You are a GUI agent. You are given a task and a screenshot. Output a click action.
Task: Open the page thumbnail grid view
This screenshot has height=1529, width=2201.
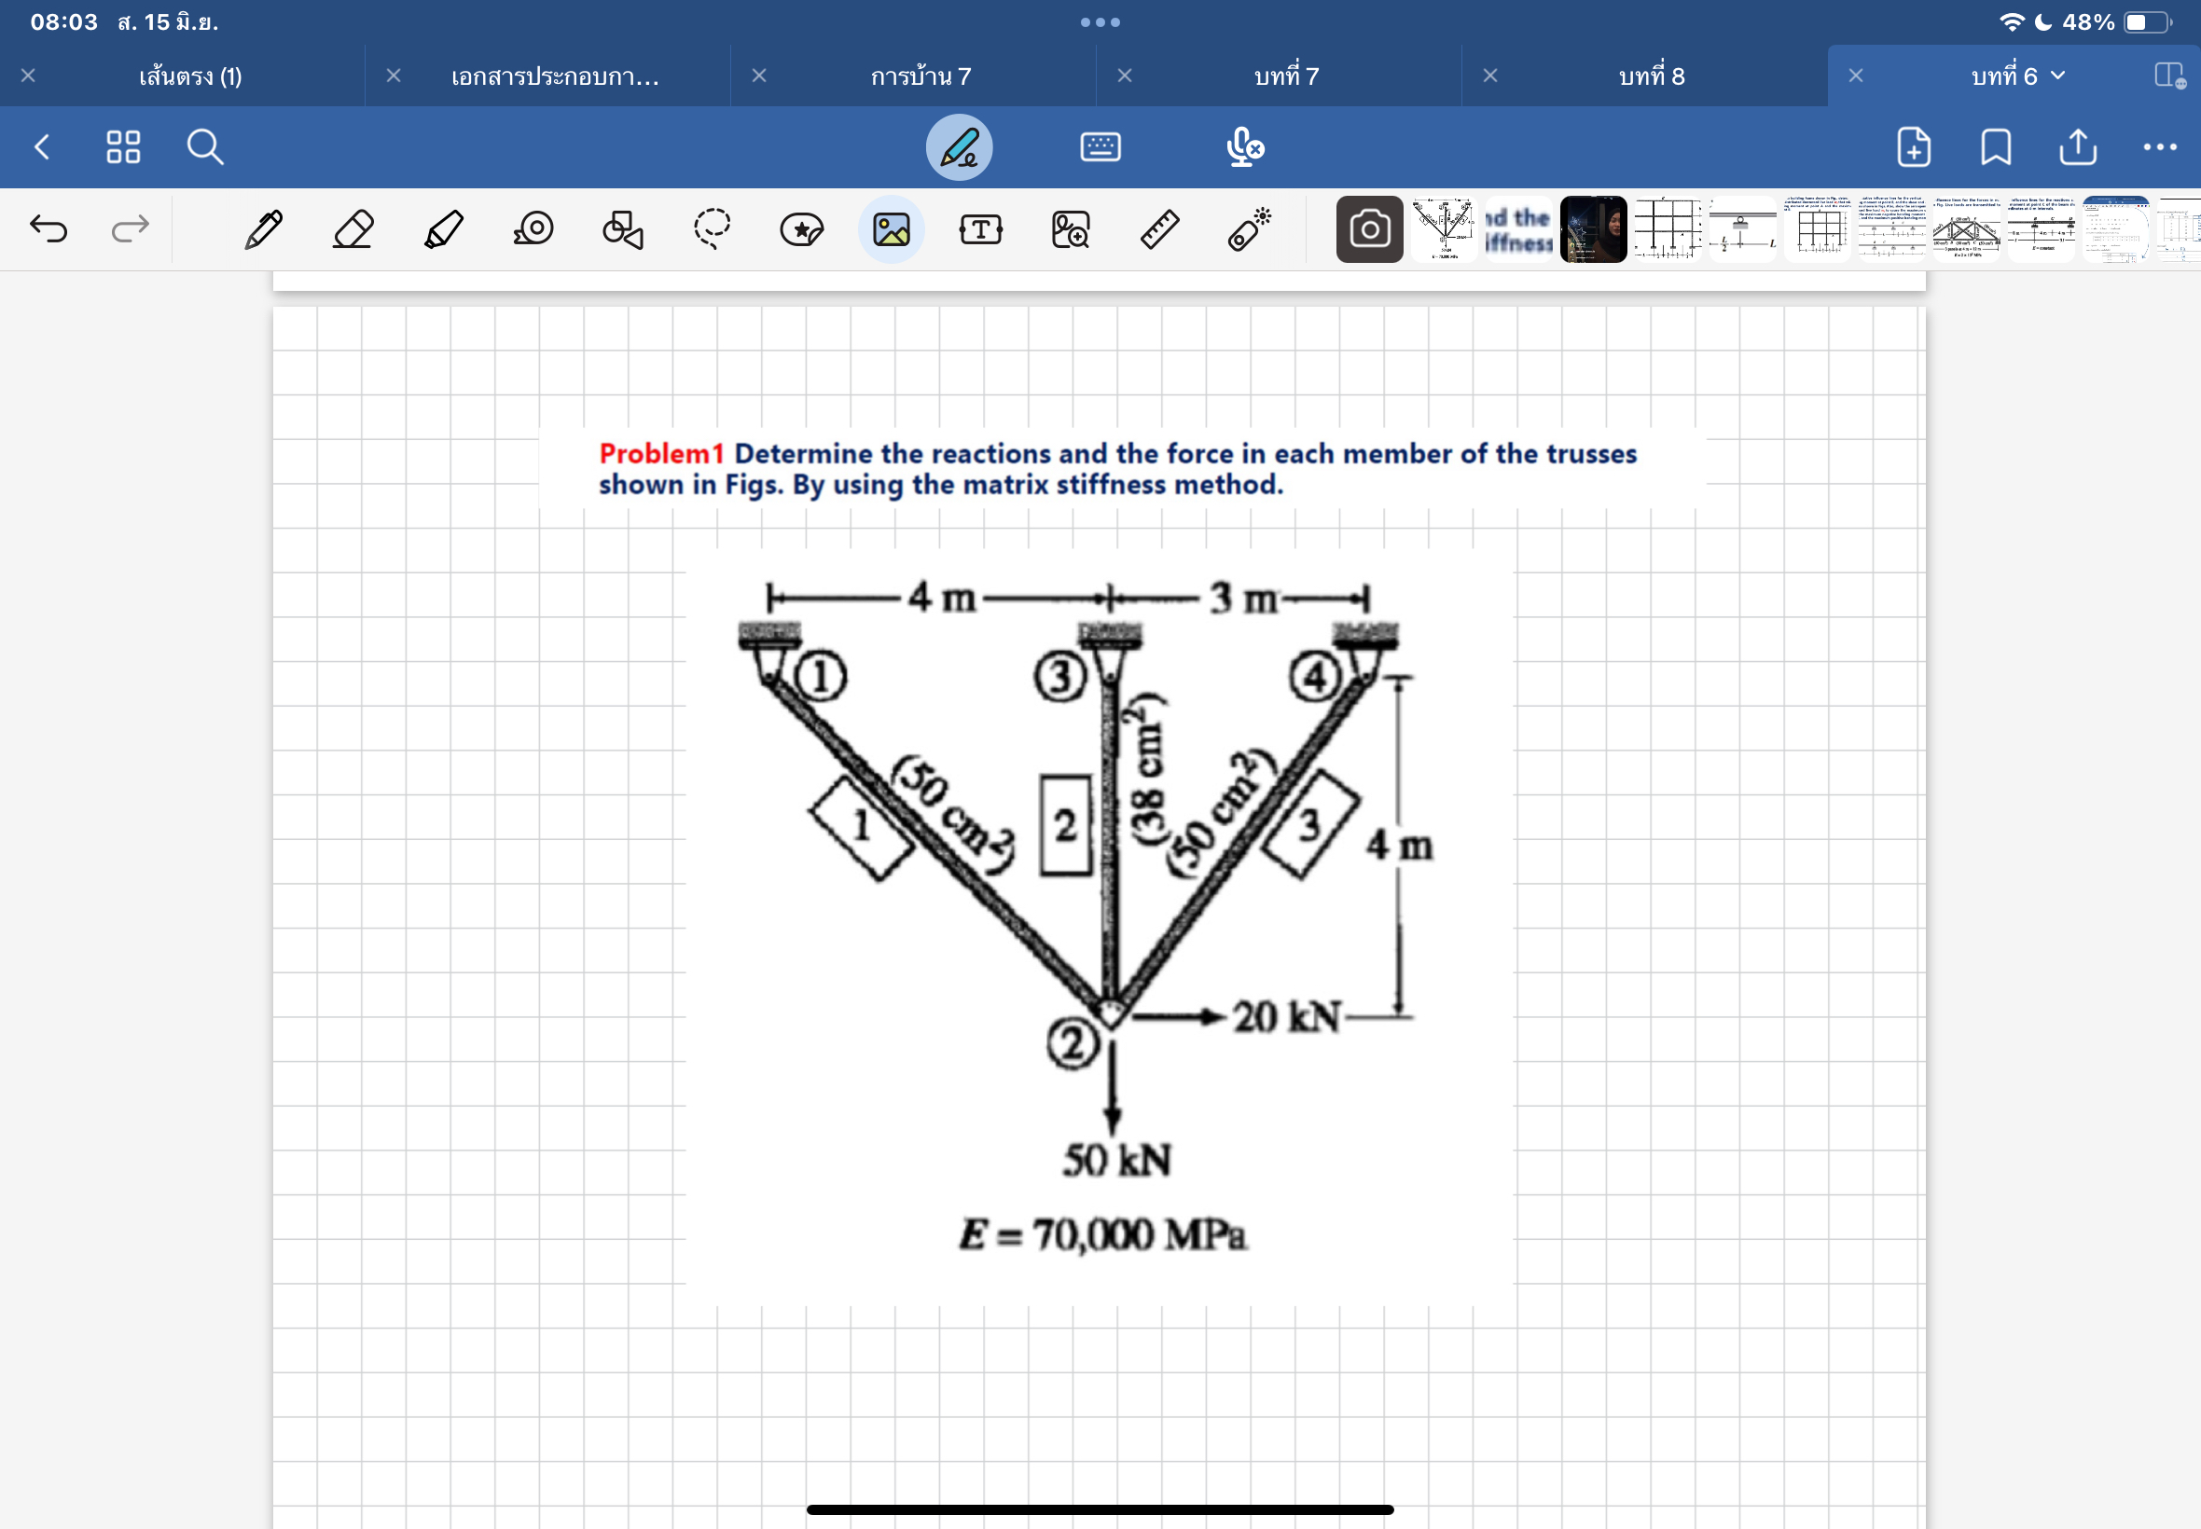[x=124, y=145]
